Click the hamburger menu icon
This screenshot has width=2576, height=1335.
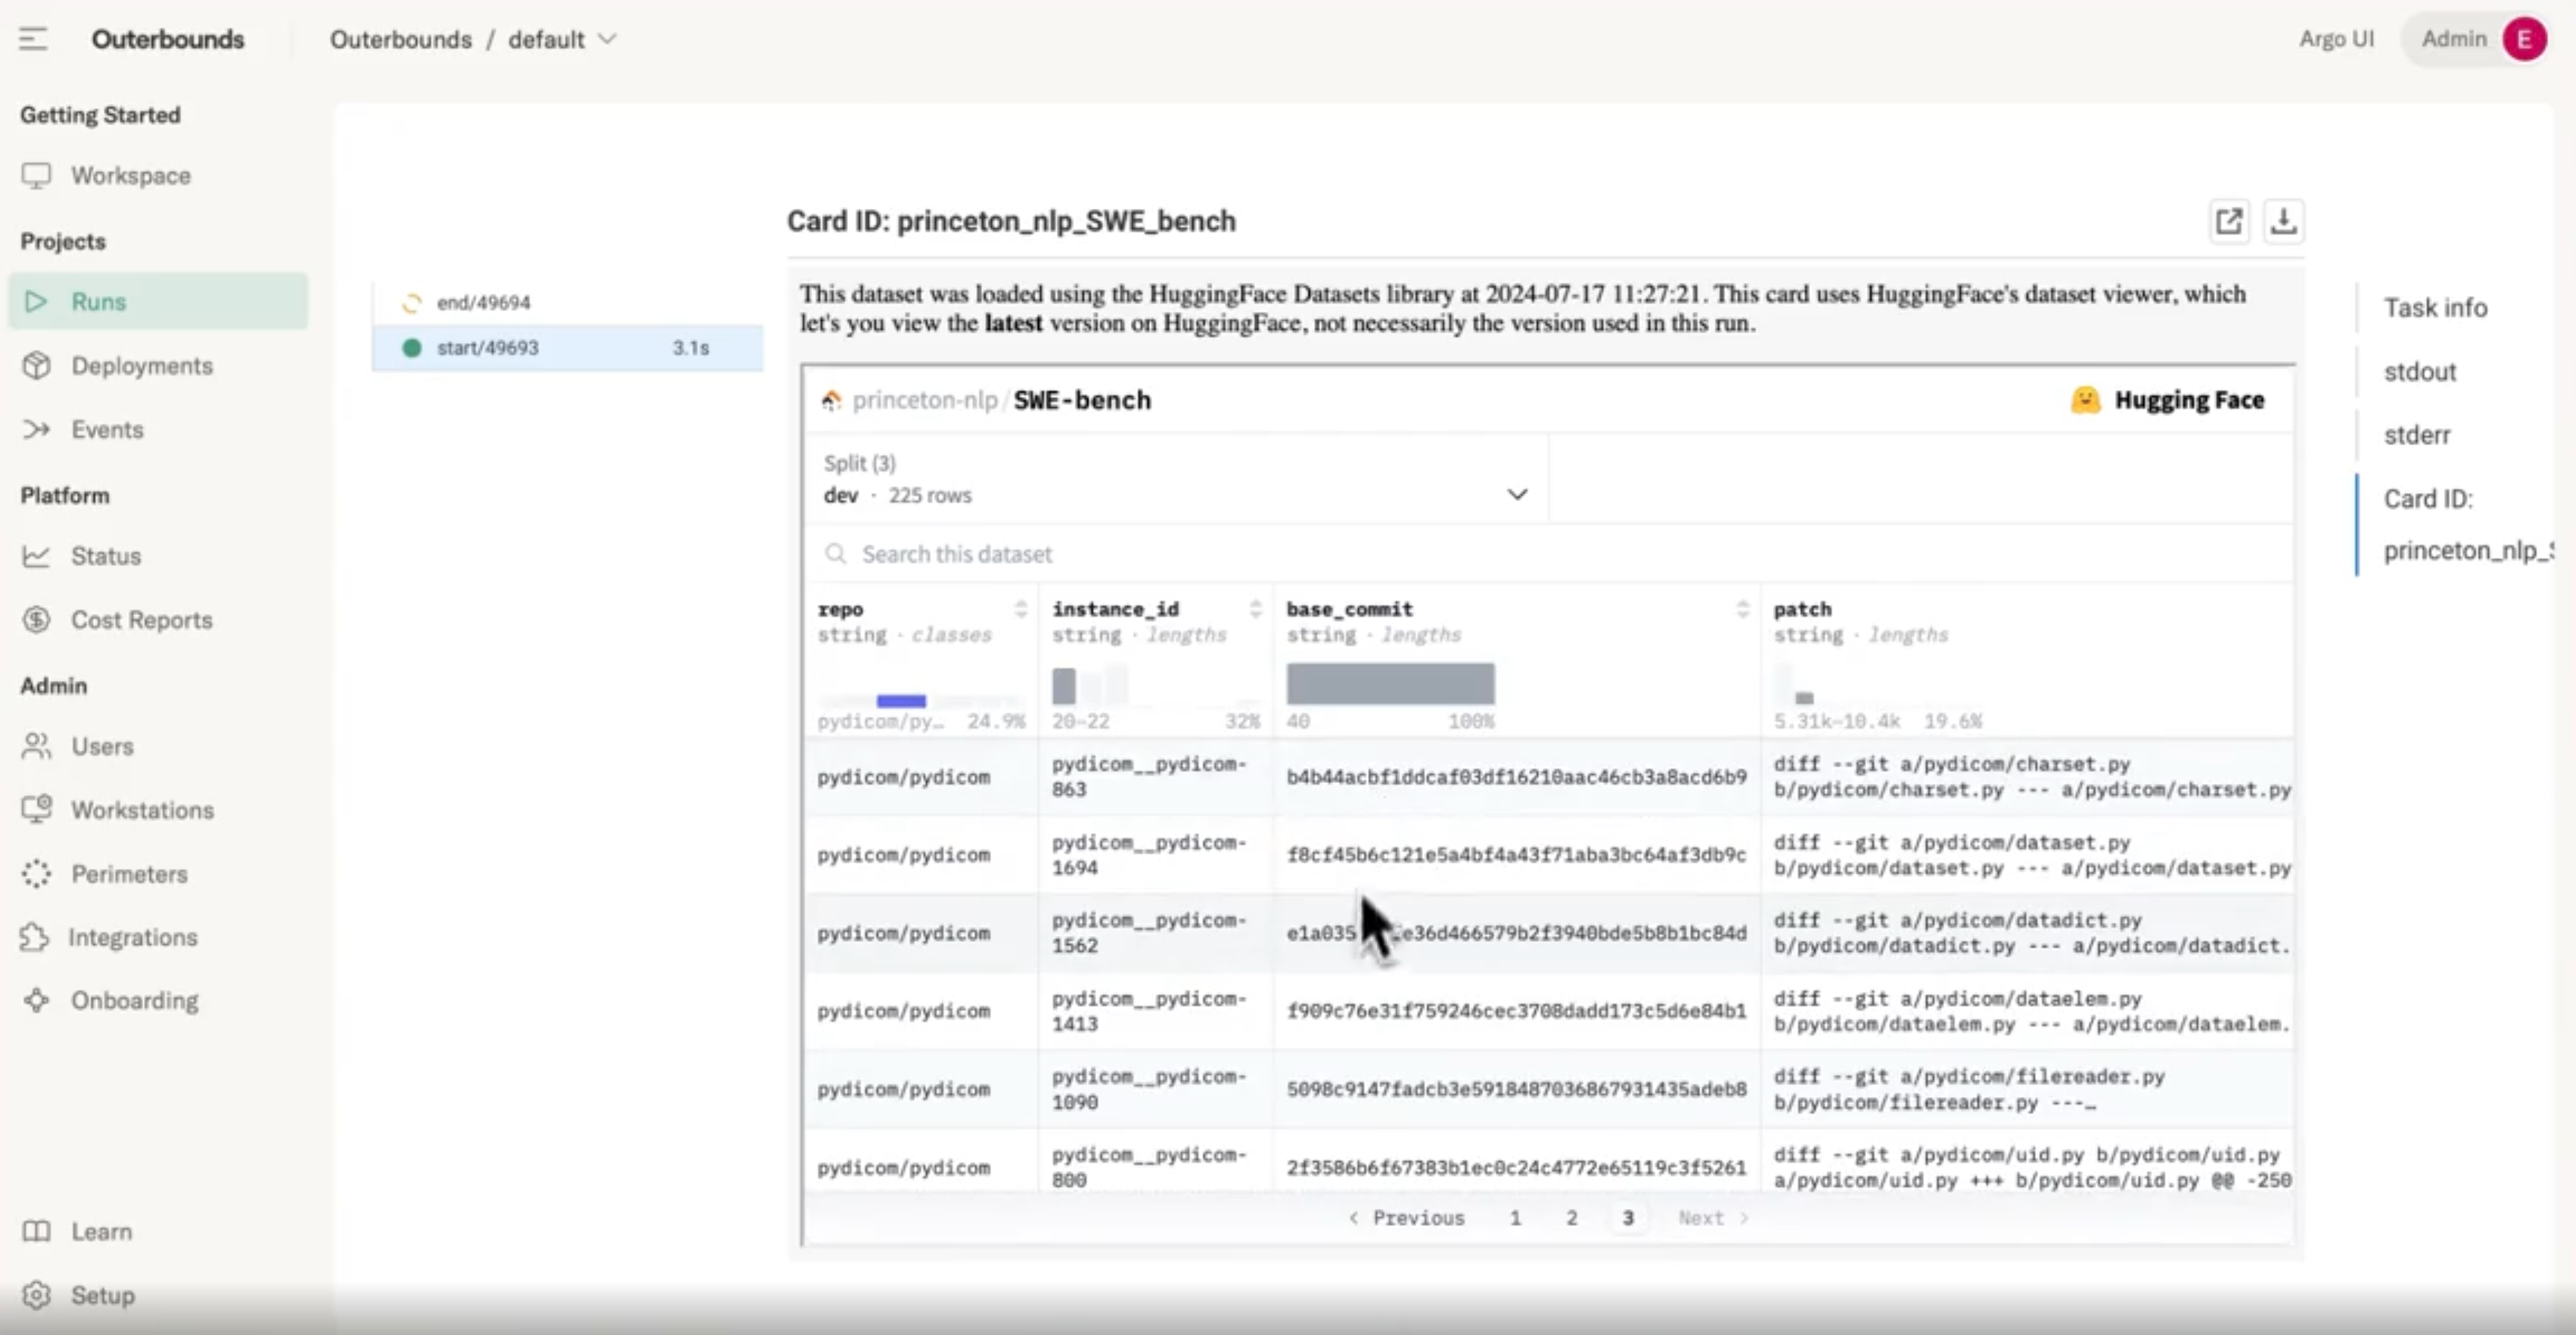point(33,39)
